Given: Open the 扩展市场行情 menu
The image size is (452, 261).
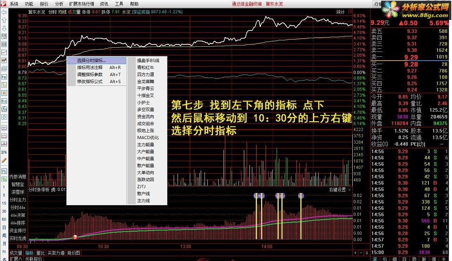Looking at the screenshot, I should tap(82, 4).
